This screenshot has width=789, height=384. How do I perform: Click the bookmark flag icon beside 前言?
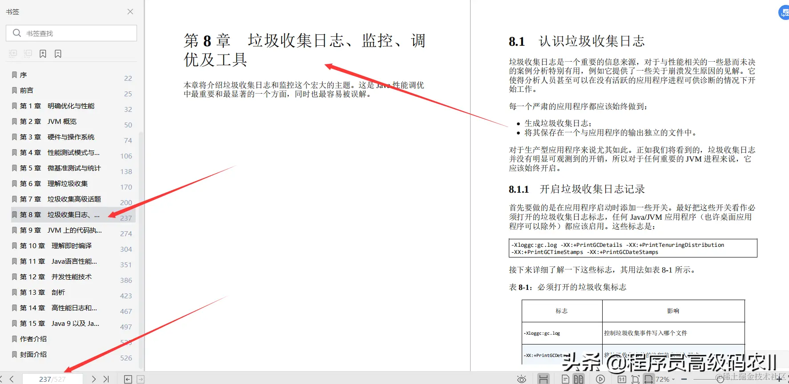tap(14, 90)
